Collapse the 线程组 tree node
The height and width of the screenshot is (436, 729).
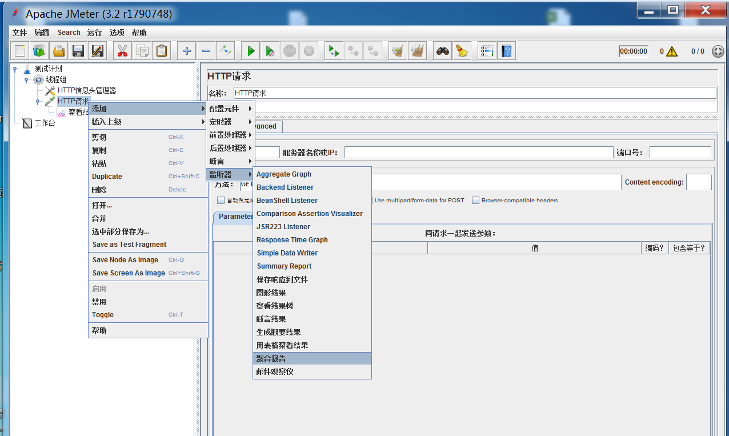pos(26,80)
